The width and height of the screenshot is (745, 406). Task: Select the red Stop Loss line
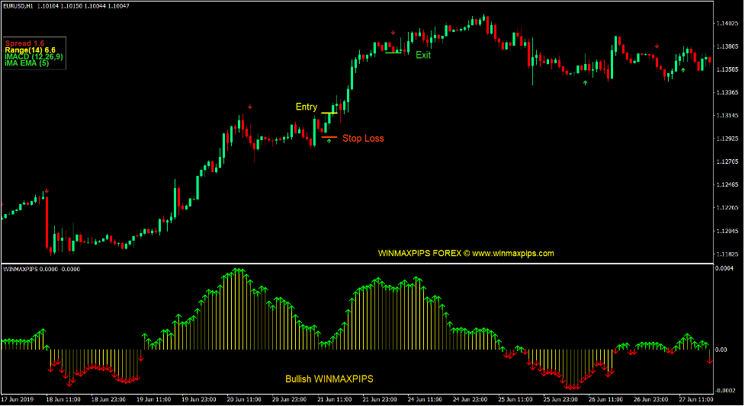coord(329,137)
